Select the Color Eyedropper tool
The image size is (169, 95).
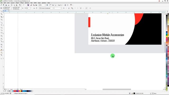1,50
